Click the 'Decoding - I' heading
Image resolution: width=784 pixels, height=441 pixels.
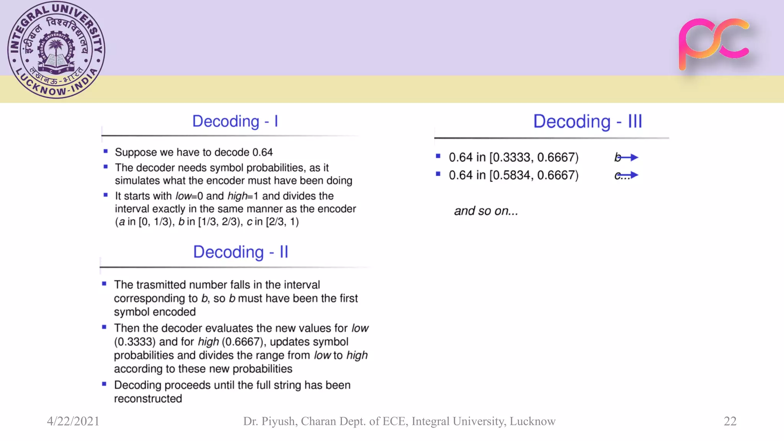pyautogui.click(x=235, y=121)
